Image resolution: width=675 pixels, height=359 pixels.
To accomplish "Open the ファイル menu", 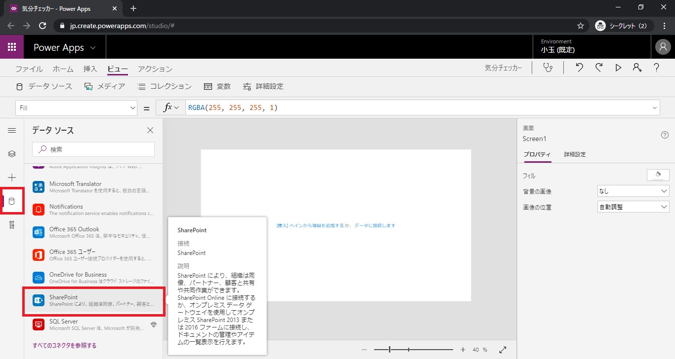I will pyautogui.click(x=29, y=69).
